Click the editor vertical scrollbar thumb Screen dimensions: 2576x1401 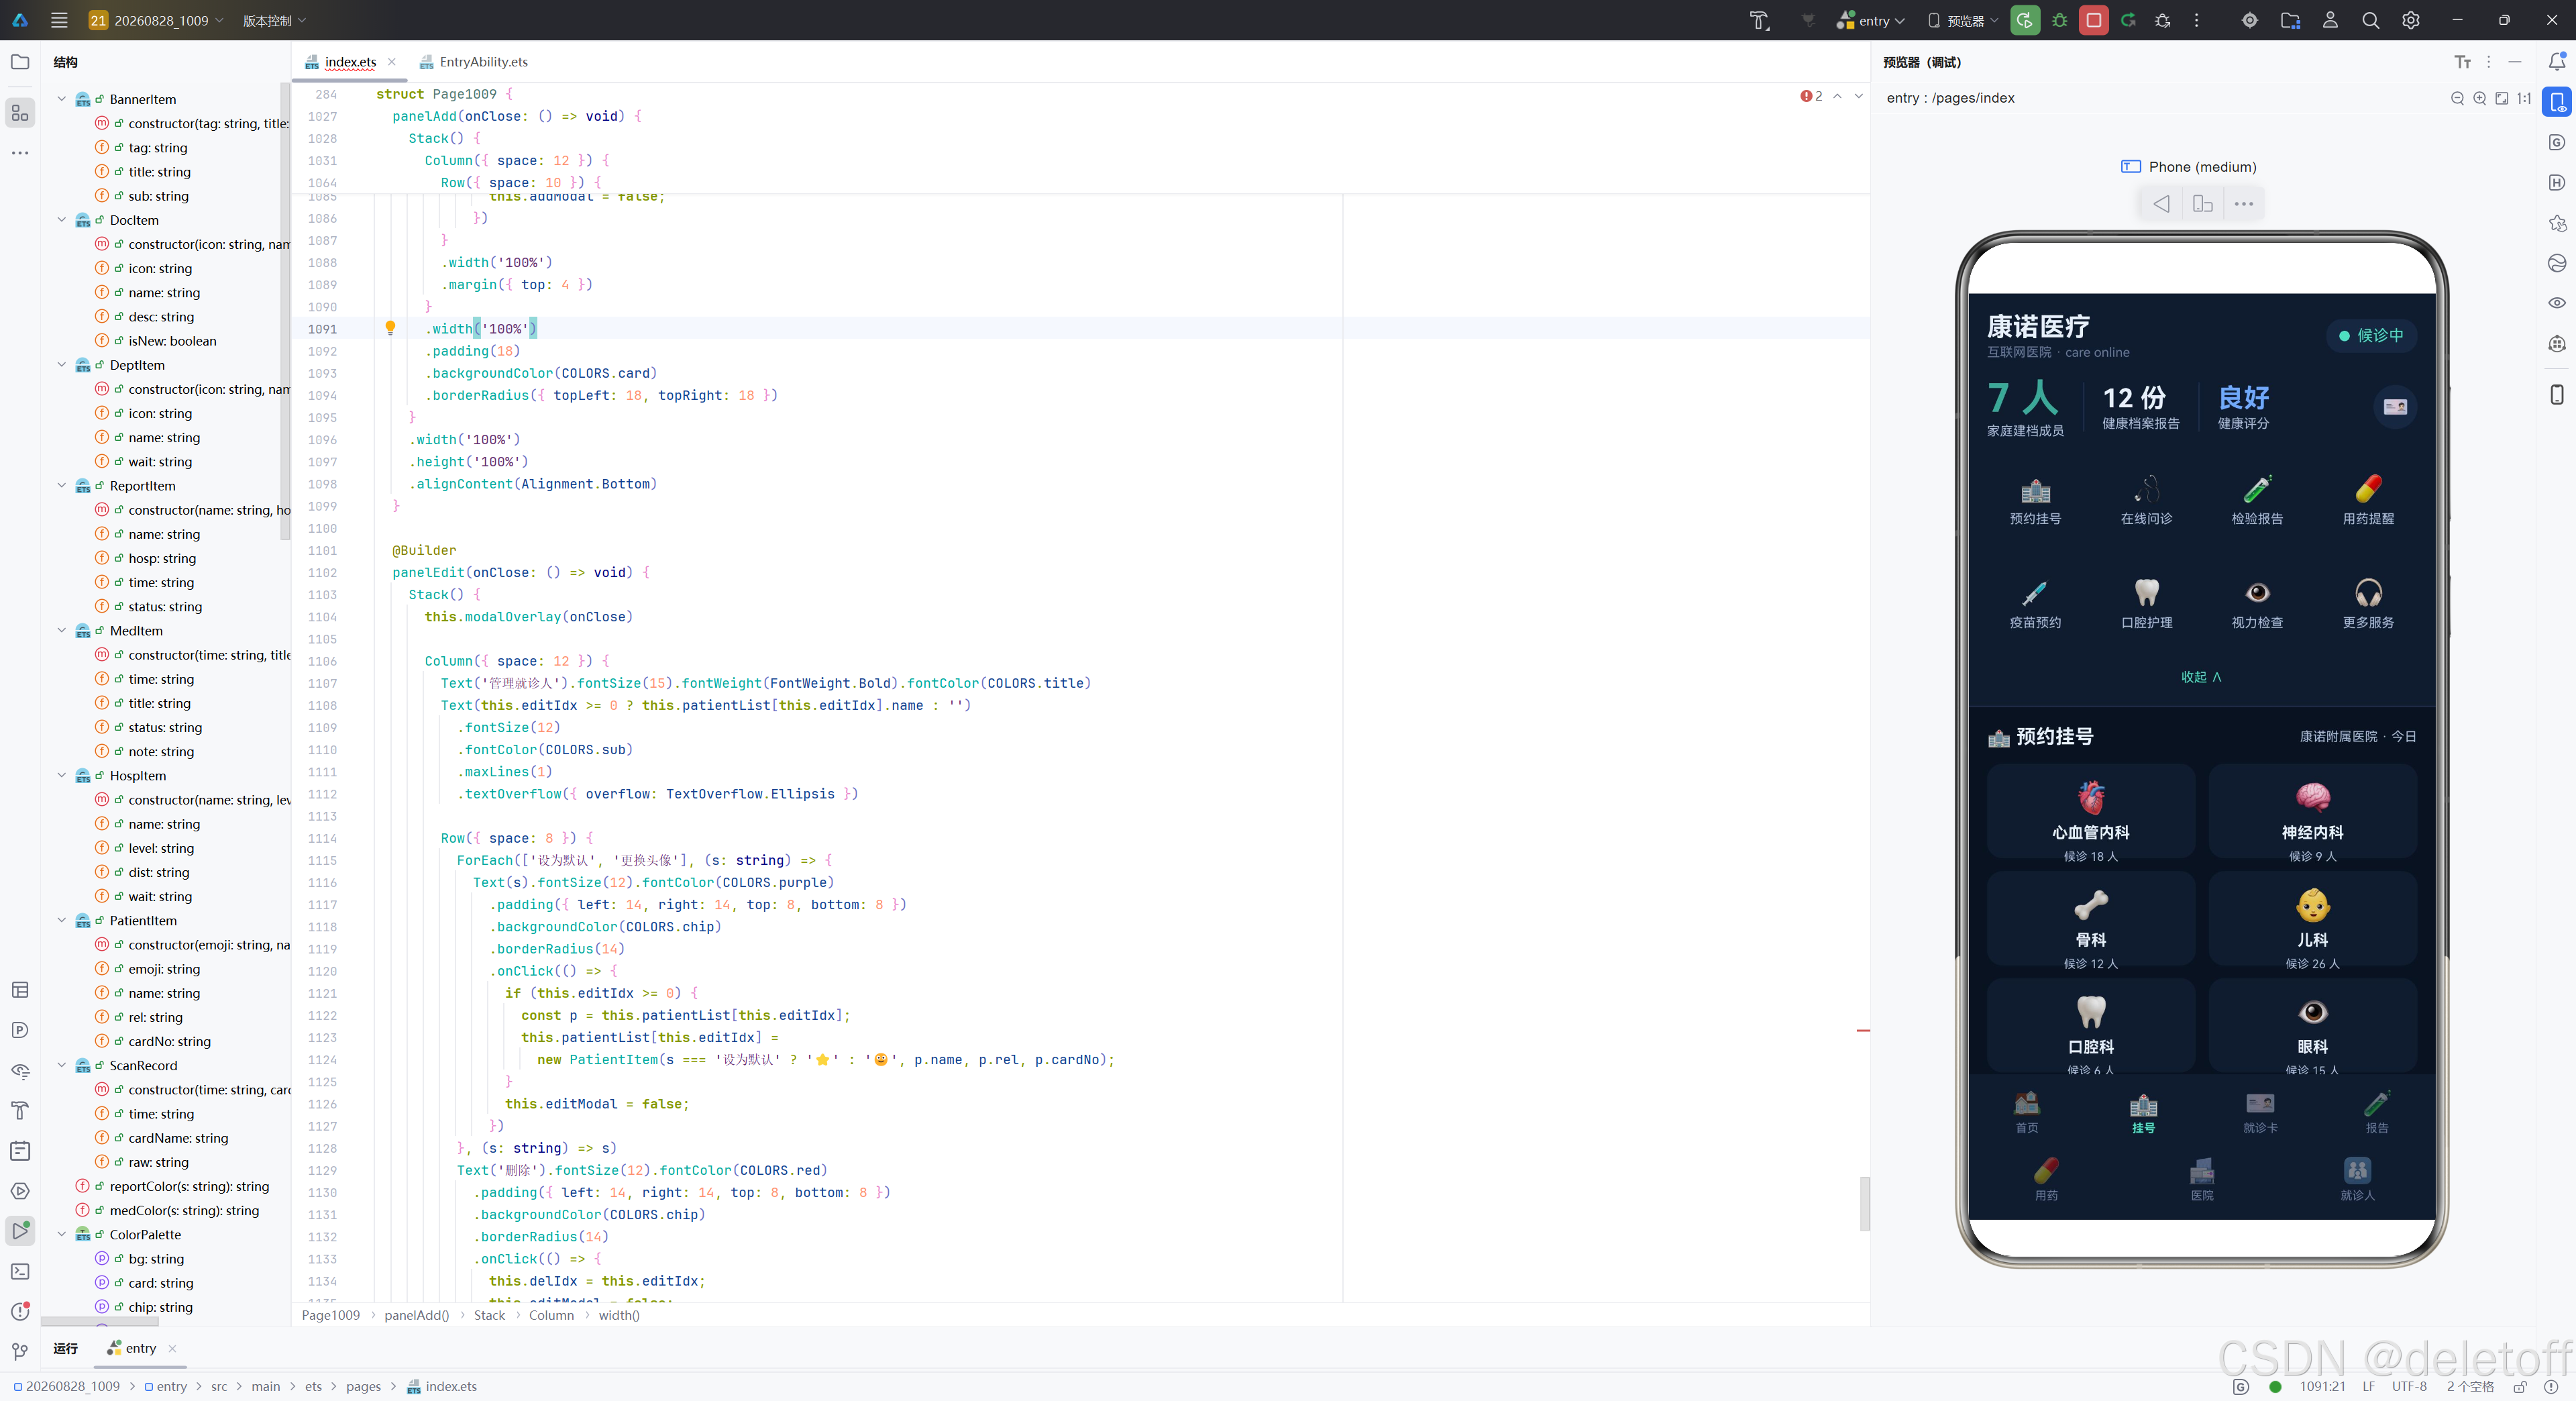[x=1864, y=1203]
